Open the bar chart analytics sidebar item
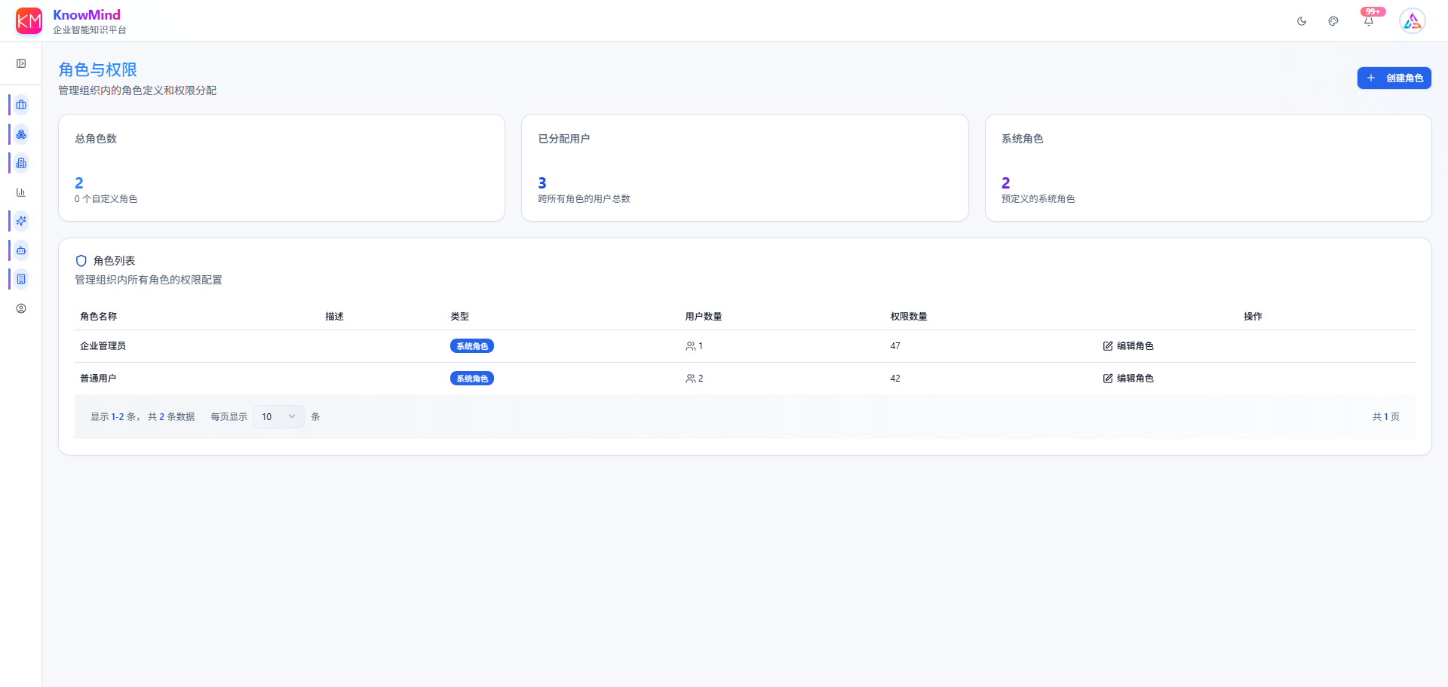The image size is (1448, 687). (x=21, y=192)
